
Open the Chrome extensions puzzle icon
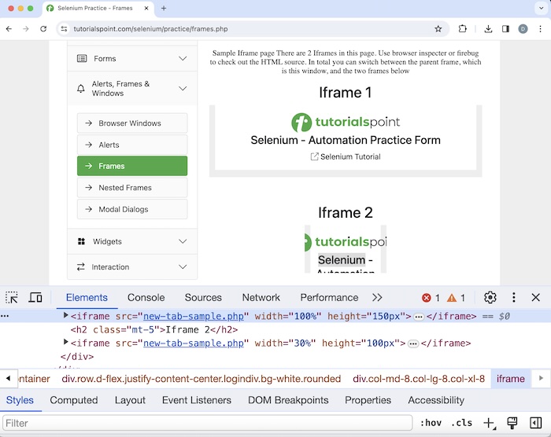(463, 29)
